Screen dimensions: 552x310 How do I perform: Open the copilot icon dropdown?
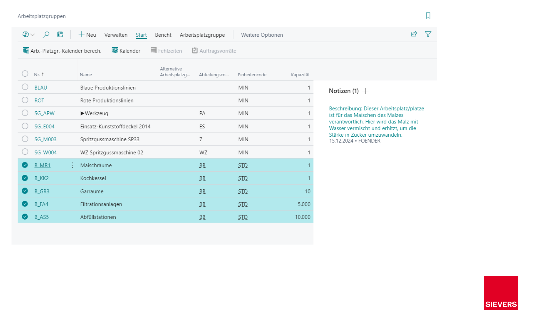coord(28,34)
